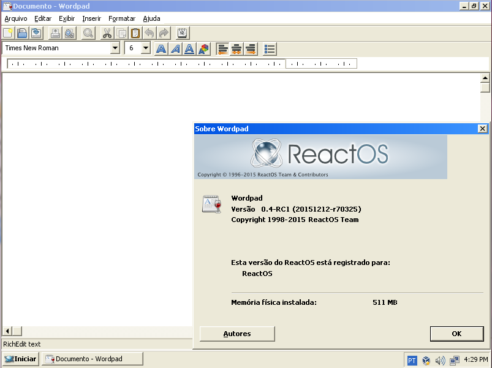Click the Paste icon
The height and width of the screenshot is (368, 492).
[x=135, y=33]
